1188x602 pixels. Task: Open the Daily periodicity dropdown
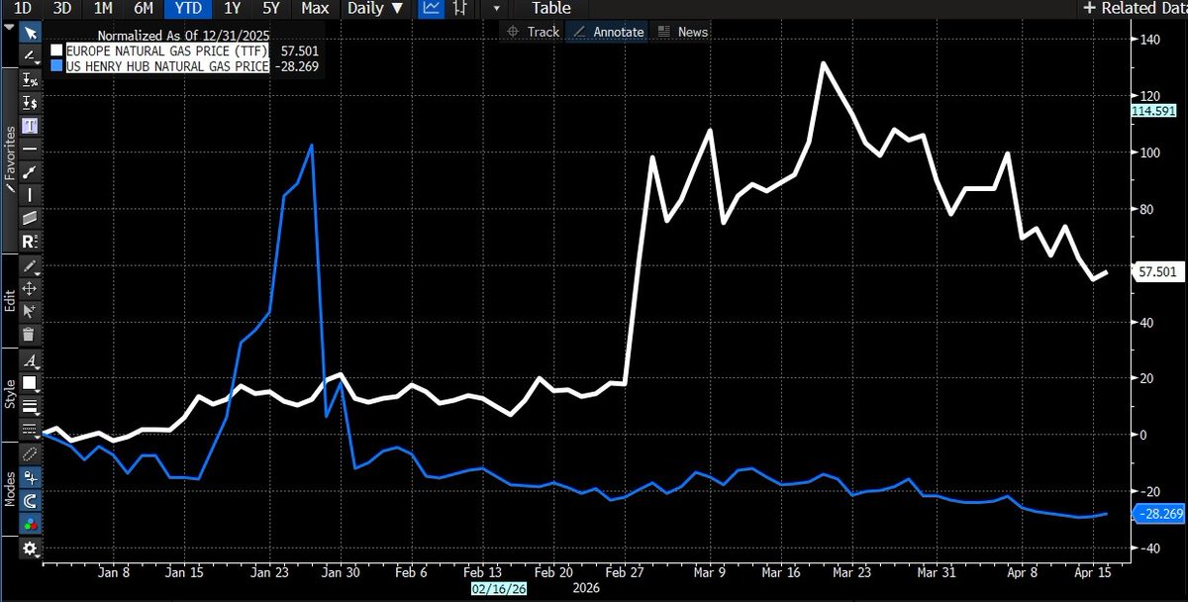point(374,9)
